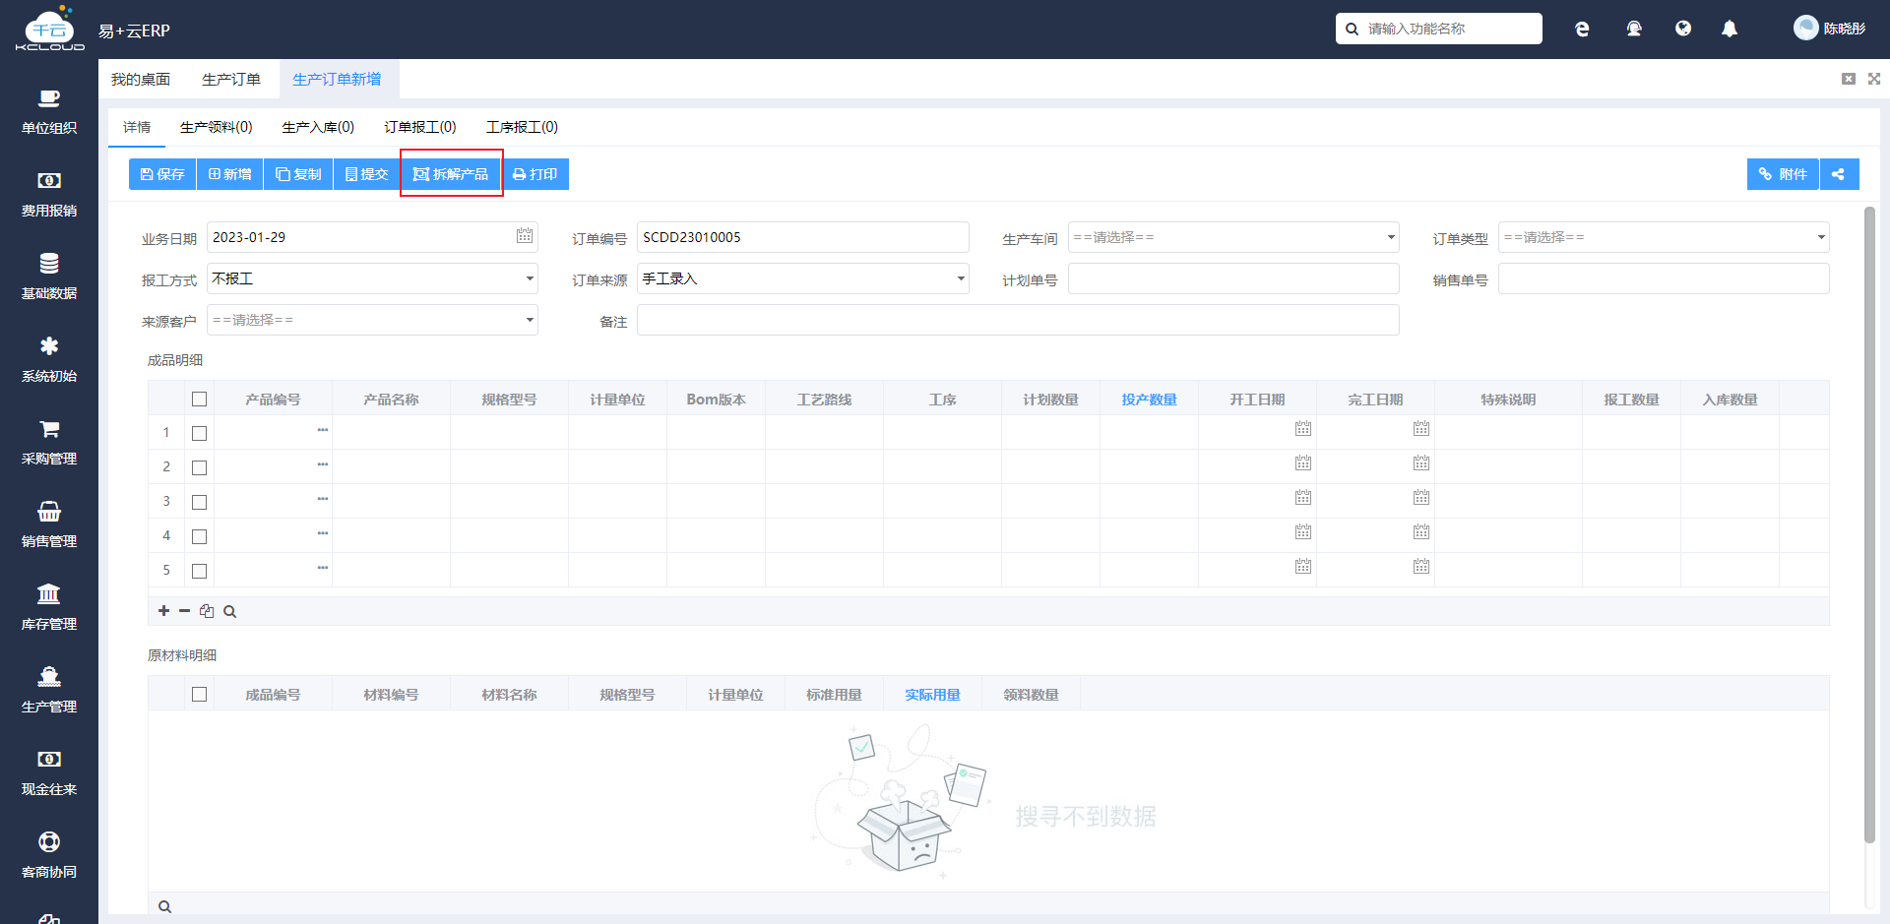Open the 生产领料(0) tab
Screen dimensions: 1890x924
pyautogui.click(x=217, y=127)
